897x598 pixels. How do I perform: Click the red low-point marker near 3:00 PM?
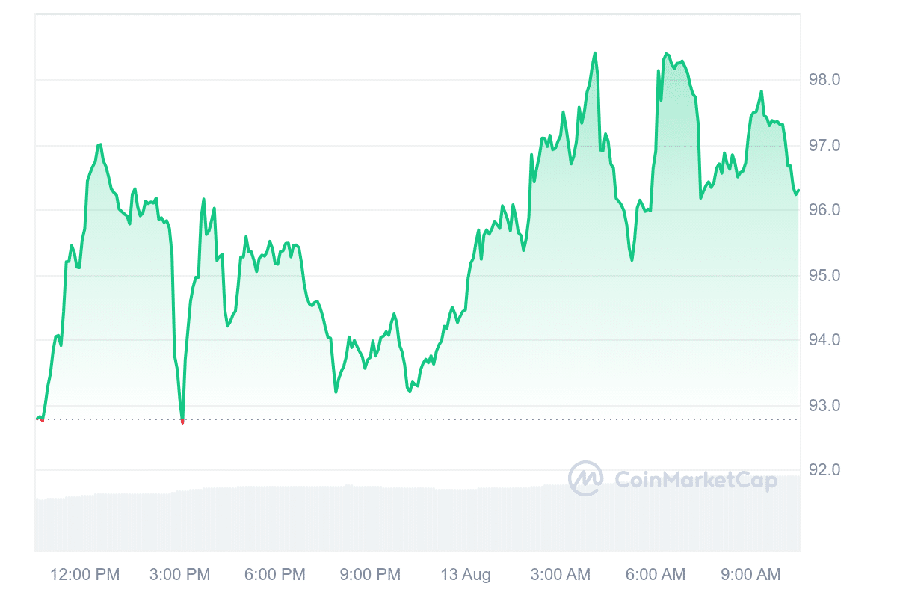click(182, 422)
